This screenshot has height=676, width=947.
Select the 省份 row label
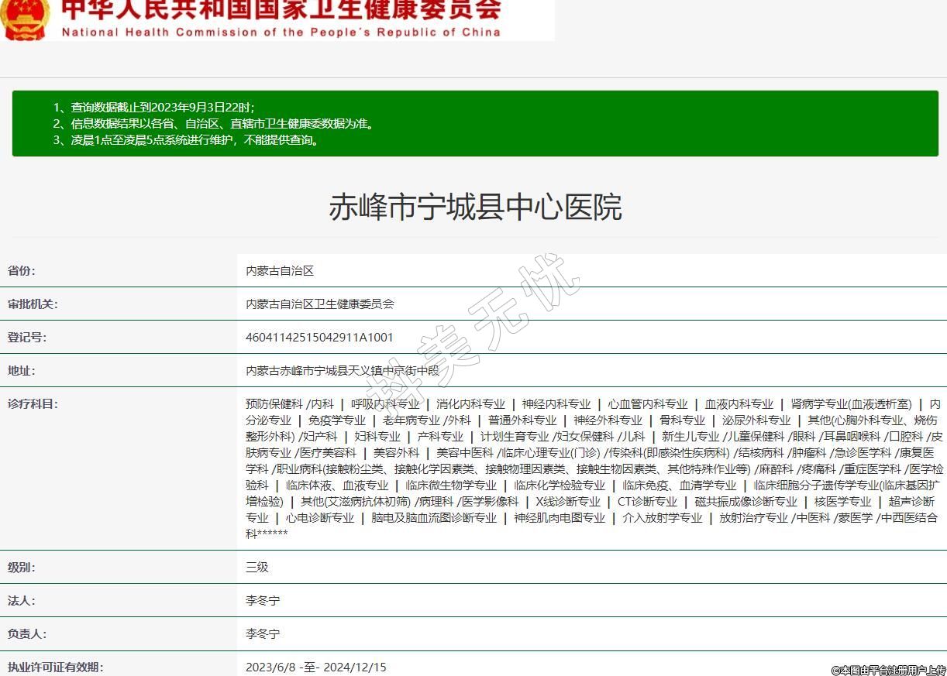(x=22, y=271)
